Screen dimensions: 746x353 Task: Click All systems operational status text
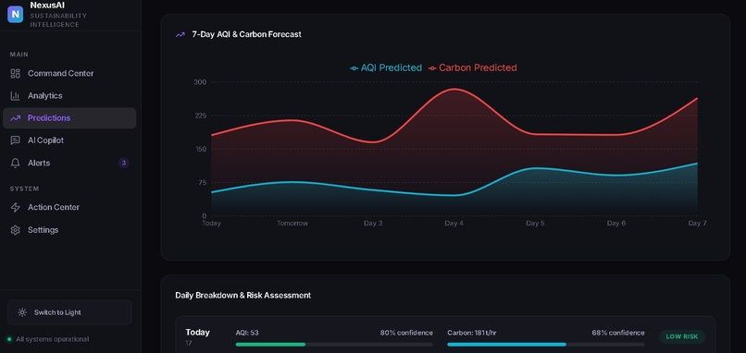(x=53, y=340)
